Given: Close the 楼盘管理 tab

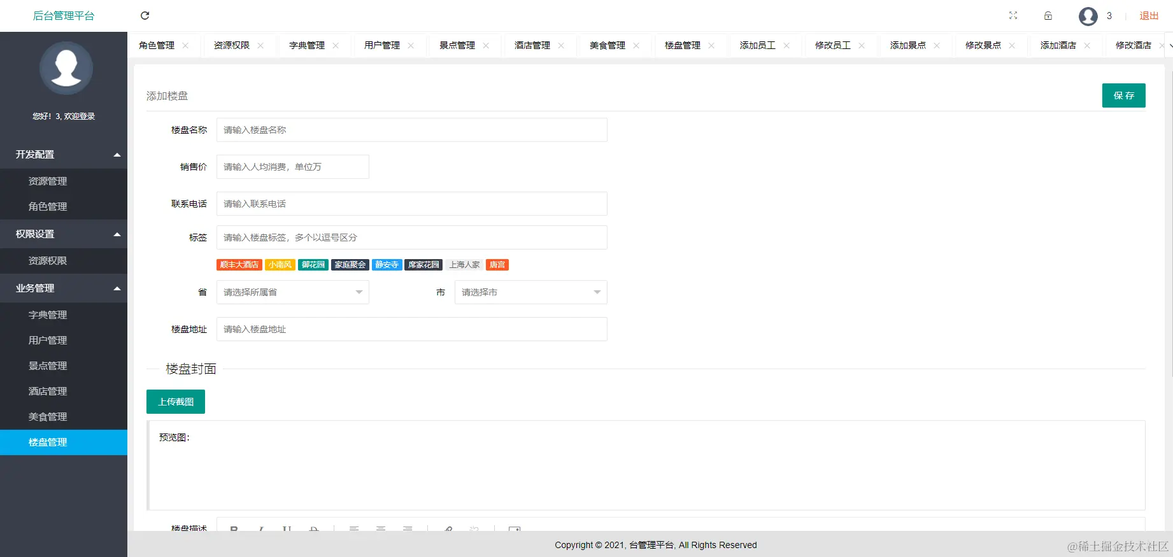Looking at the screenshot, I should point(711,45).
